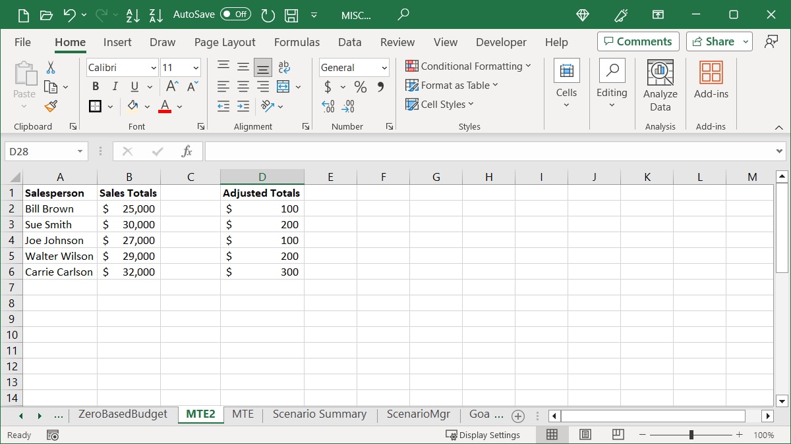Open the Font Size dropdown
Screen dimensions: 791x444
click(194, 67)
